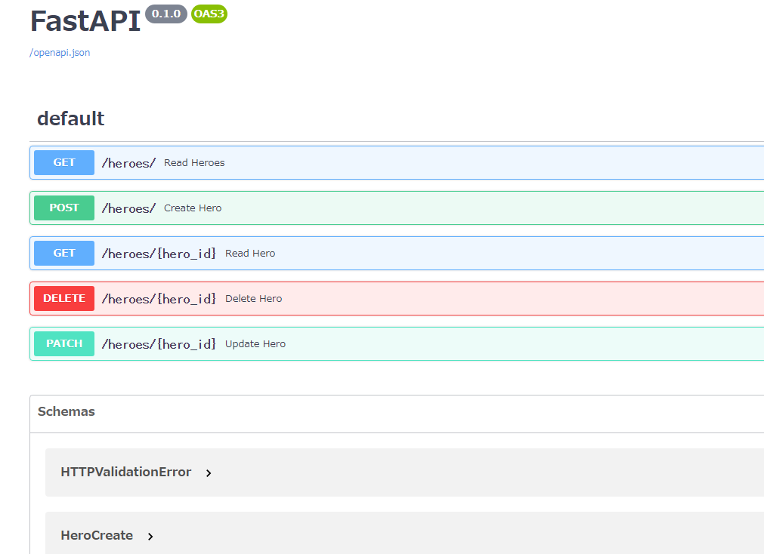Viewport: 764px width, 554px height.
Task: Click the GET badge on /heroes/ endpoint
Action: point(63,162)
